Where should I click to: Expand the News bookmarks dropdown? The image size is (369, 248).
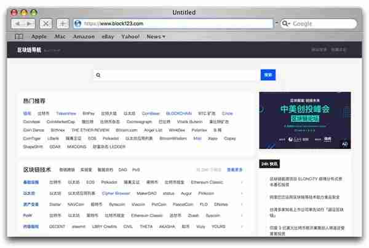point(156,36)
